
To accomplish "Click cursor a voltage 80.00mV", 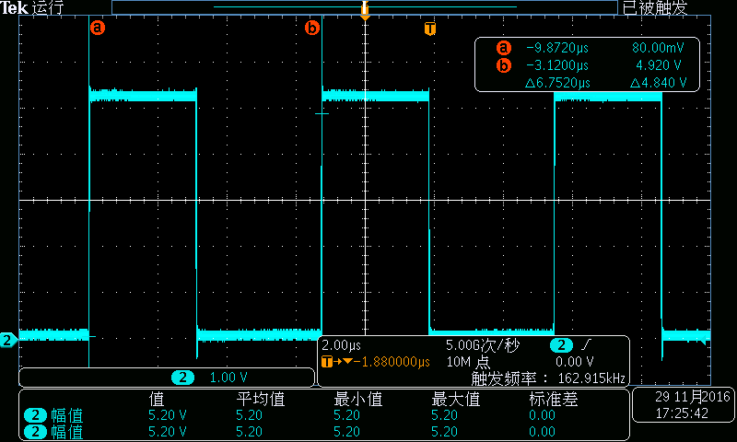I will click(658, 48).
